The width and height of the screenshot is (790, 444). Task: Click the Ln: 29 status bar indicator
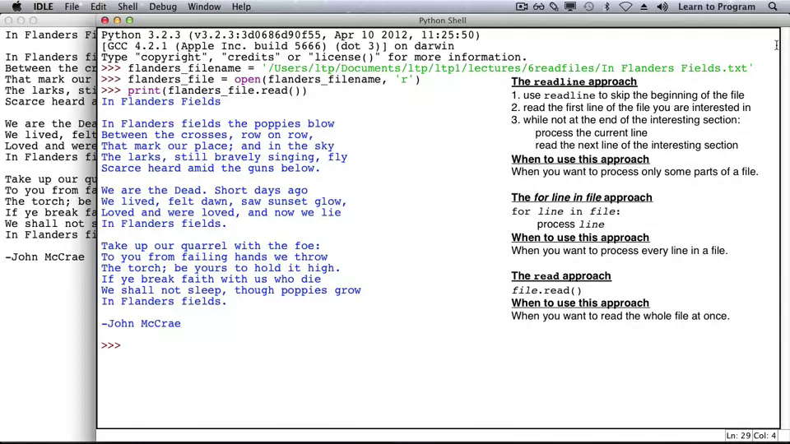tap(738, 436)
